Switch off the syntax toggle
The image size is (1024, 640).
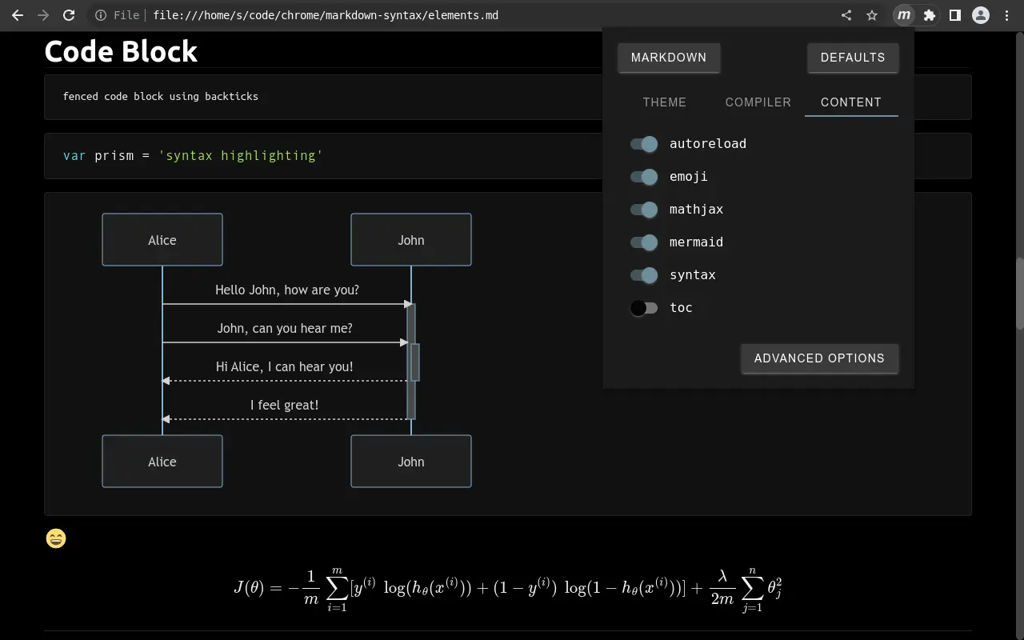point(644,275)
